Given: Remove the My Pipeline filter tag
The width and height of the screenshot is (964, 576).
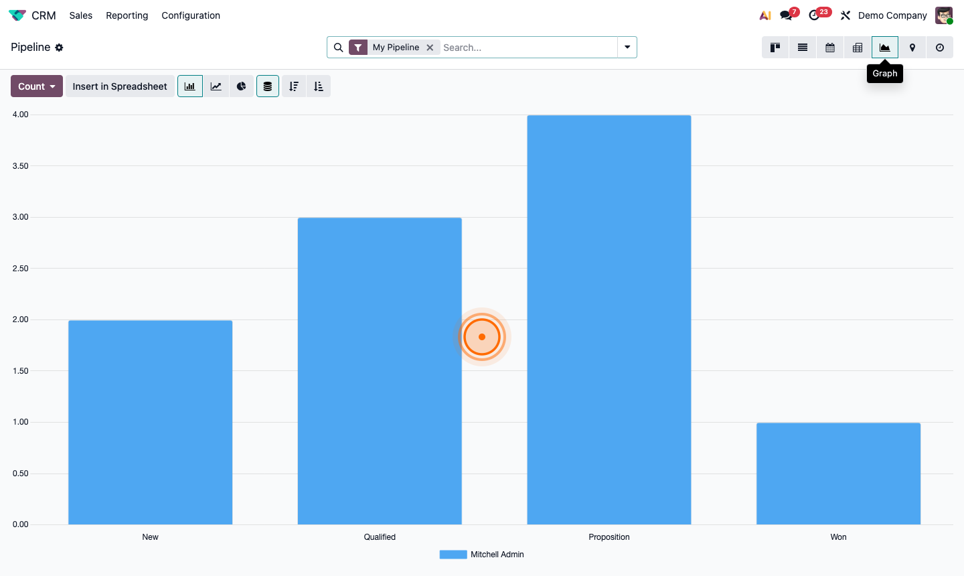Looking at the screenshot, I should point(430,47).
